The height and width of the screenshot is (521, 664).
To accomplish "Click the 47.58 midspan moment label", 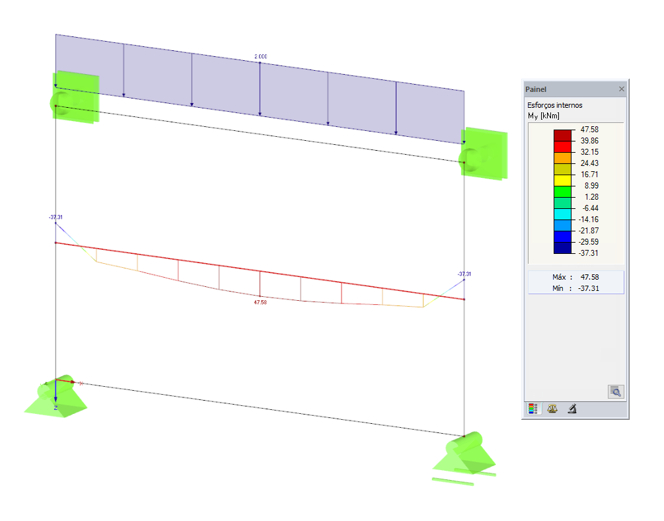I will (260, 302).
